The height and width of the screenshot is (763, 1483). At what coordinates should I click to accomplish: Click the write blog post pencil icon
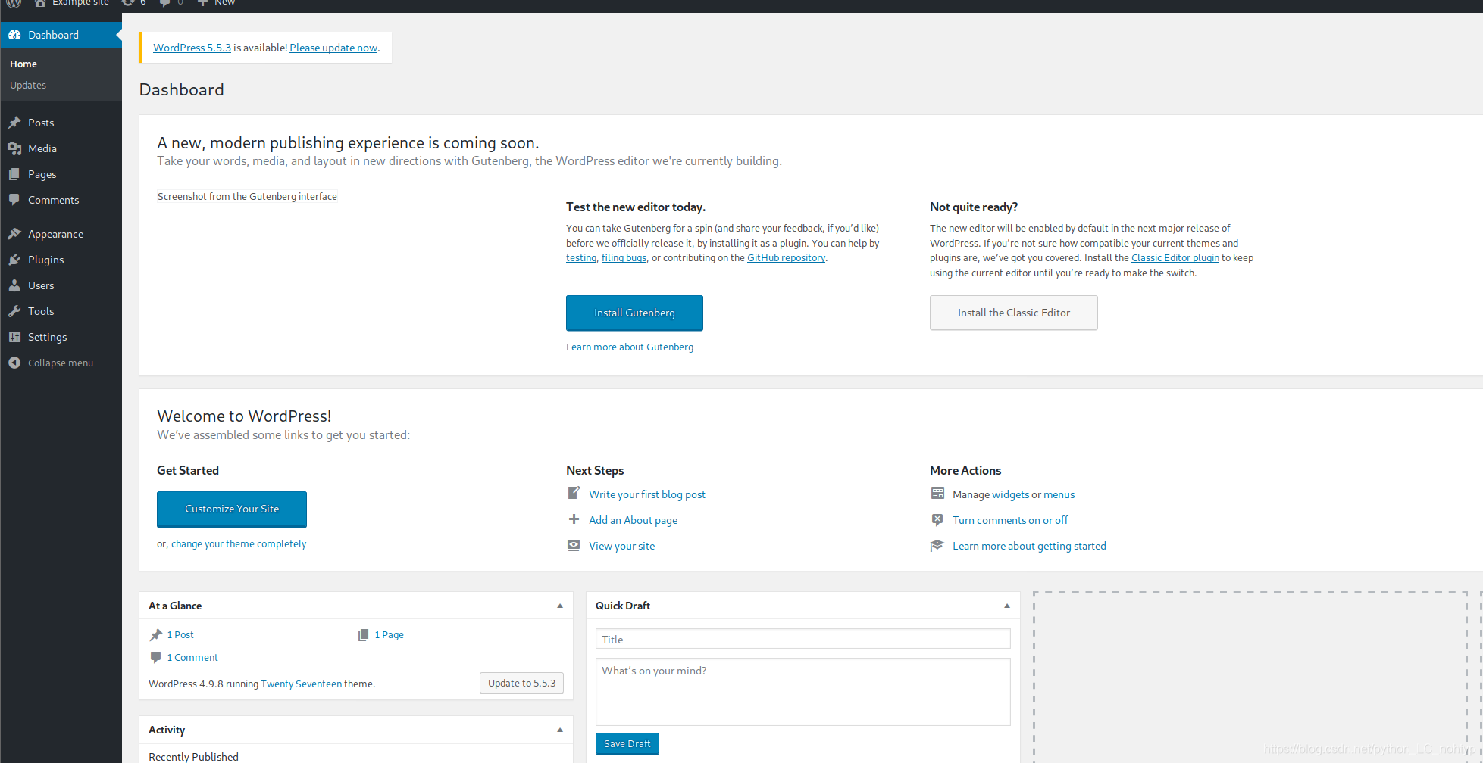pyautogui.click(x=574, y=494)
